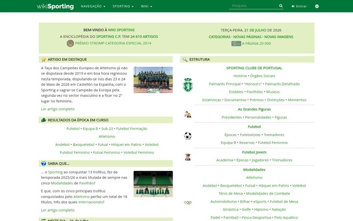Screen dimensions: 353x221
Task: Open Ler artigo completo under Artigo em Destaque
Action: click(x=58, y=109)
